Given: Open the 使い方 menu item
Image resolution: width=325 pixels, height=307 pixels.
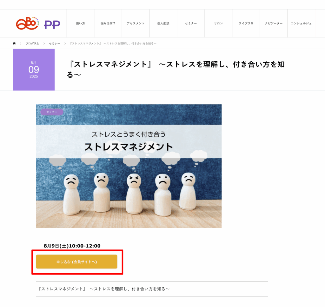Looking at the screenshot, I should (x=80, y=24).
